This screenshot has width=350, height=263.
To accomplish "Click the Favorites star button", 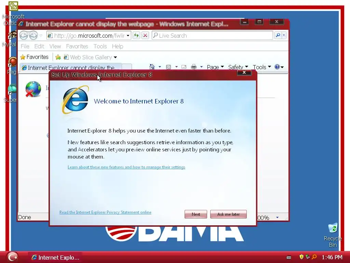I will click(x=34, y=57).
